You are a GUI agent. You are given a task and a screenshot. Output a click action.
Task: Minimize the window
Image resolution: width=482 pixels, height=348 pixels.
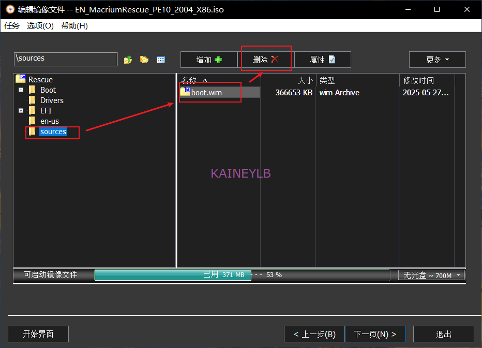[408, 9]
